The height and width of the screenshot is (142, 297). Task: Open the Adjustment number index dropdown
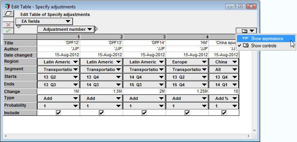click(x=66, y=29)
